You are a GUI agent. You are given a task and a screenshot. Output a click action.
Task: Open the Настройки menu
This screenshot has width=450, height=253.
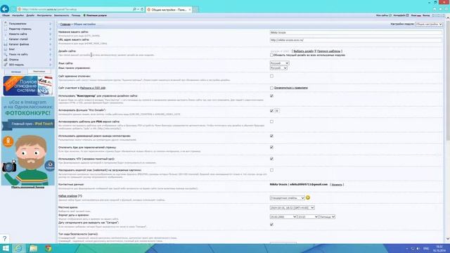point(18,15)
